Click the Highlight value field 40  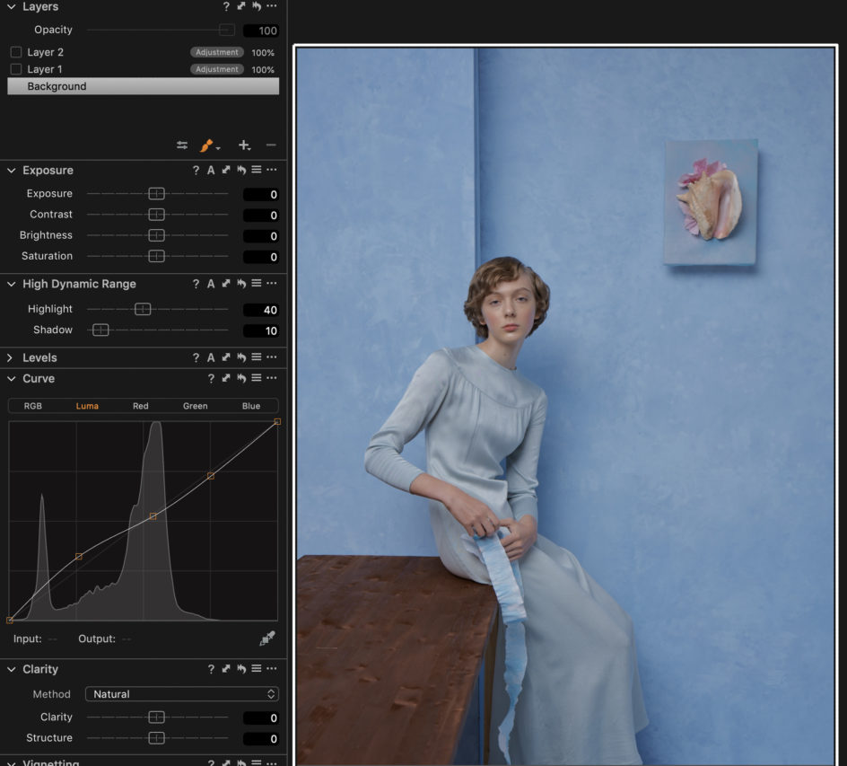pyautogui.click(x=261, y=310)
